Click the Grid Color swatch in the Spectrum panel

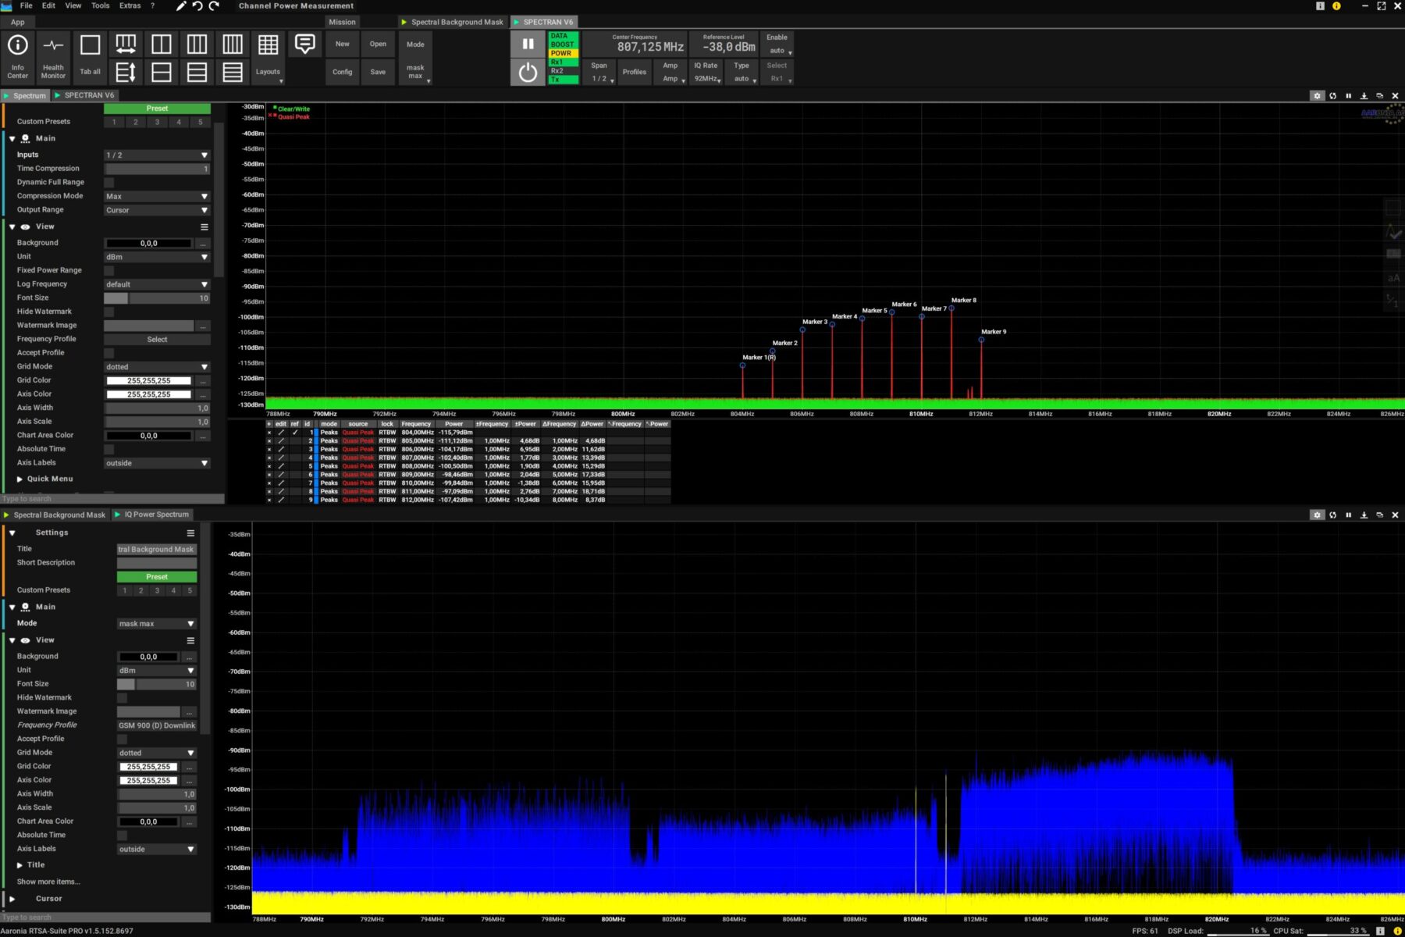click(149, 380)
